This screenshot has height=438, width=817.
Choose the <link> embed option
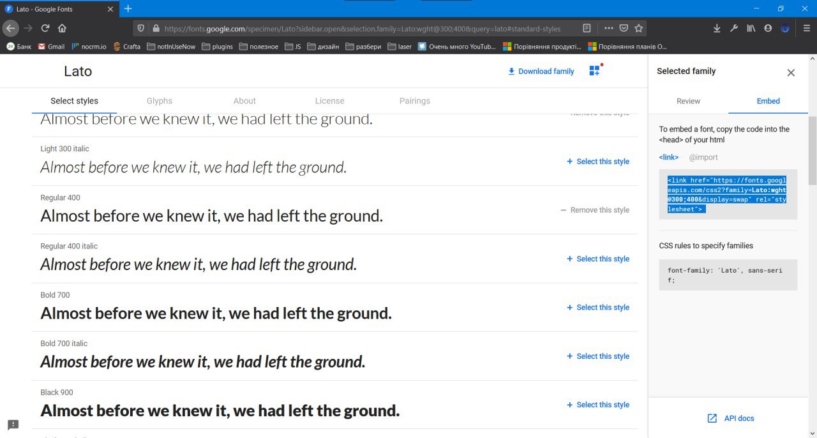tap(669, 157)
